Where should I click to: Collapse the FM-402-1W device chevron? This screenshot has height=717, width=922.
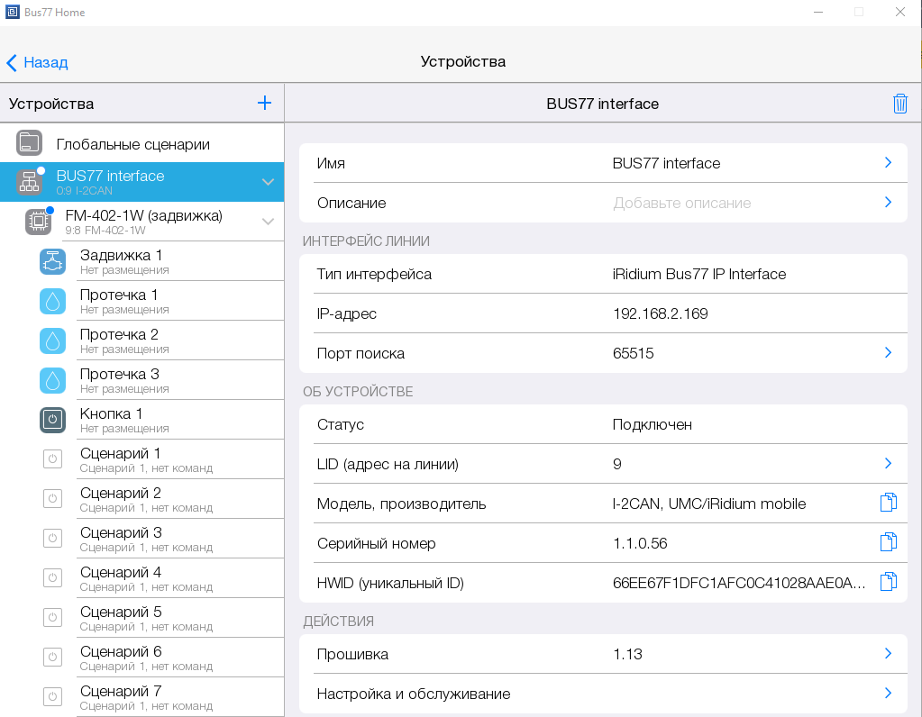pyautogui.click(x=268, y=222)
